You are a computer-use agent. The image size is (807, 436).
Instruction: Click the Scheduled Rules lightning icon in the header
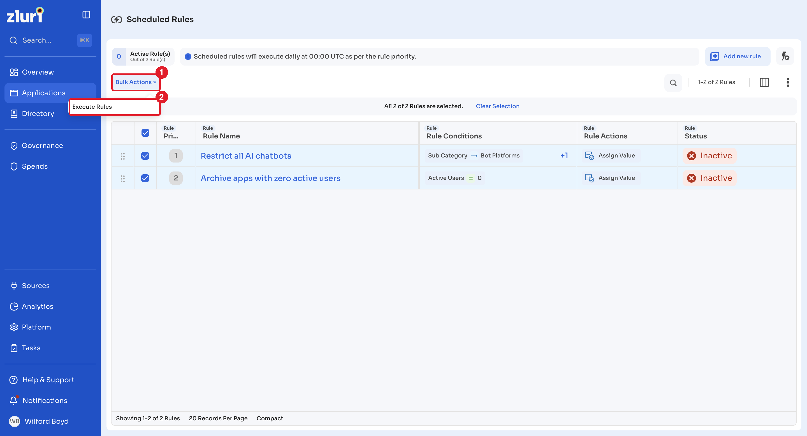117,20
